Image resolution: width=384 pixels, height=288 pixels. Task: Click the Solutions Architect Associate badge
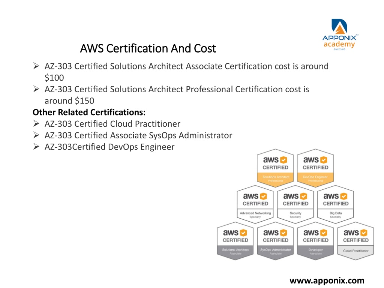[x=235, y=241]
